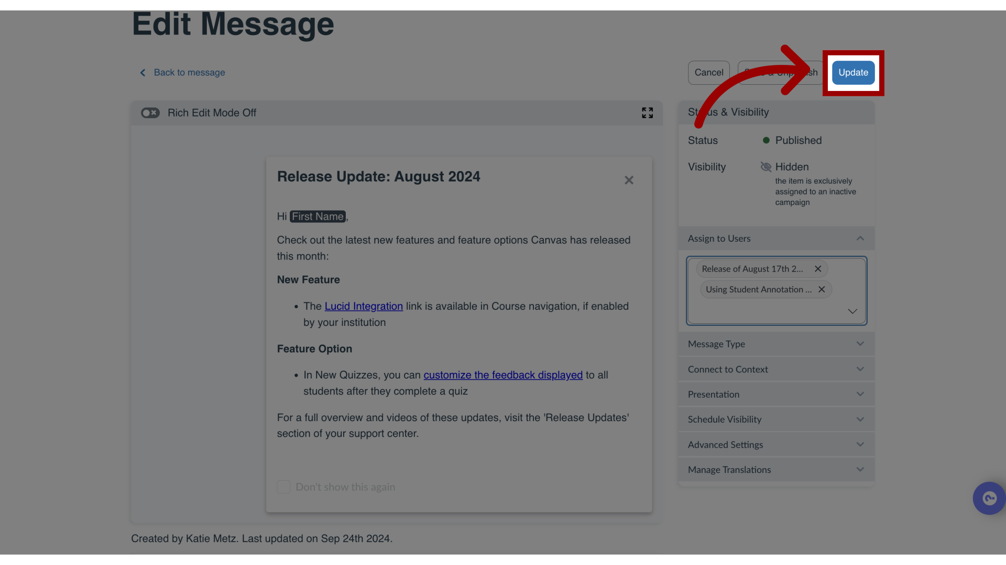Click the Update button to save changes
This screenshot has height=565, width=1006.
[854, 72]
